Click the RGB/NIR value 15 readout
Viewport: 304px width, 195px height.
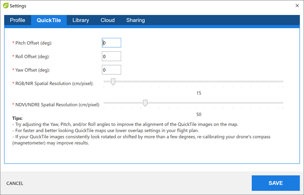click(x=199, y=93)
